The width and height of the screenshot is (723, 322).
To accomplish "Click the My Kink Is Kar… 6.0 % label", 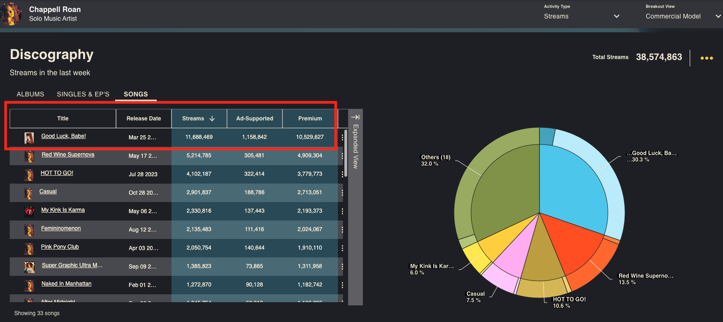I will pyautogui.click(x=432, y=269).
